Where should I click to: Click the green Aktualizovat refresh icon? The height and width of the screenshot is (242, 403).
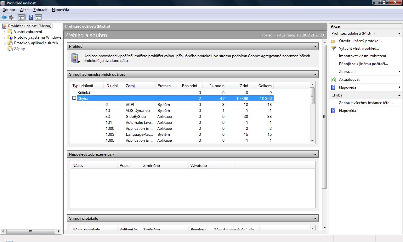(x=333, y=80)
